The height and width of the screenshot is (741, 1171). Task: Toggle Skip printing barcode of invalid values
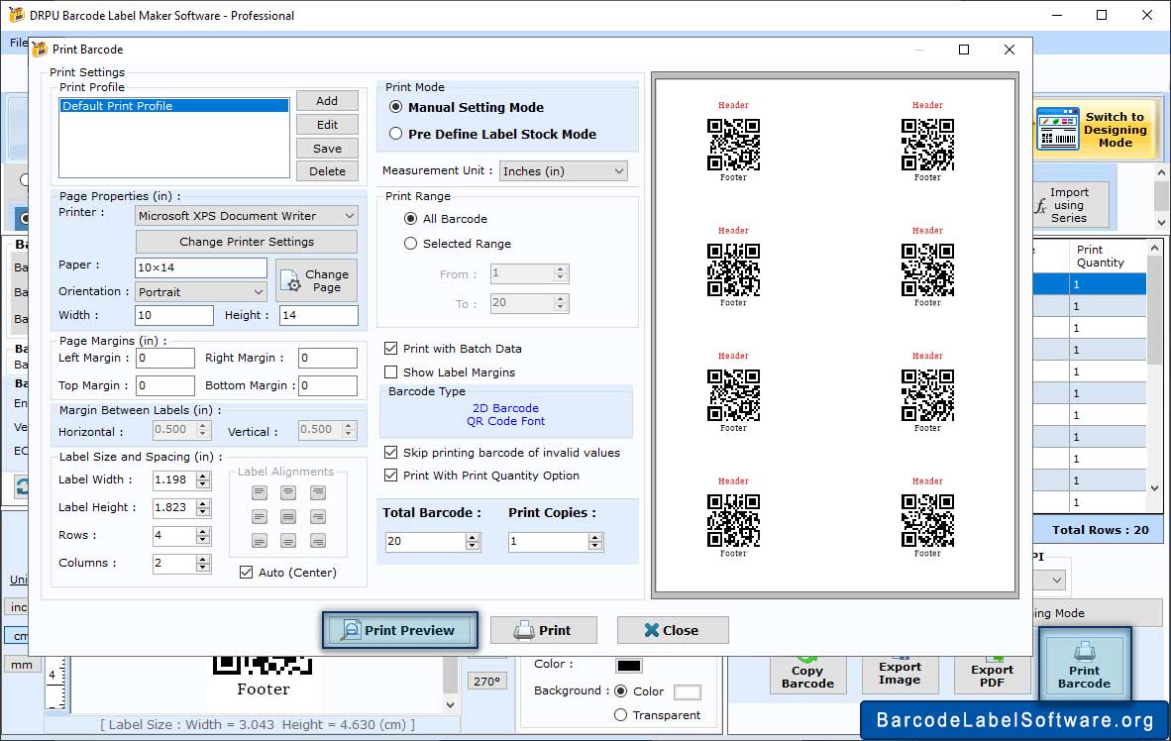(390, 453)
